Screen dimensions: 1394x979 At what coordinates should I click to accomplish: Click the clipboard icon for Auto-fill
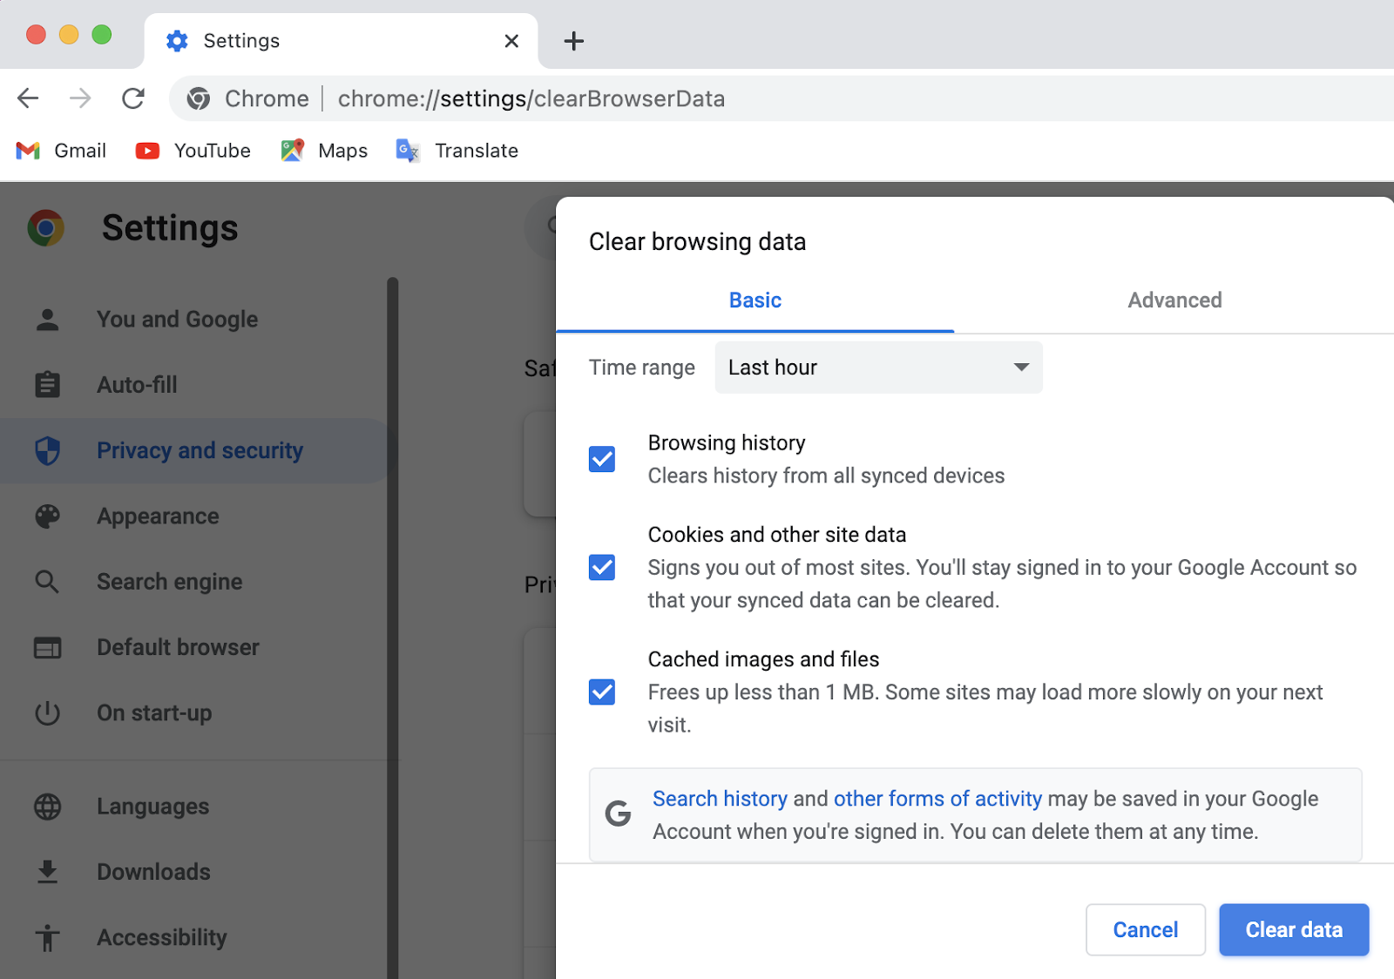[48, 385]
